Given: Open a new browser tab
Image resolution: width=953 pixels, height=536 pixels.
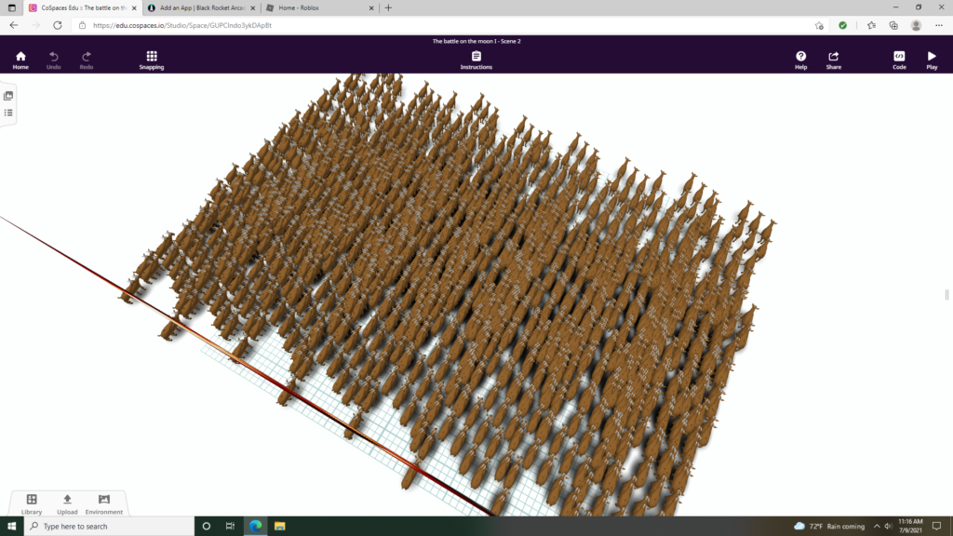Looking at the screenshot, I should pos(388,7).
